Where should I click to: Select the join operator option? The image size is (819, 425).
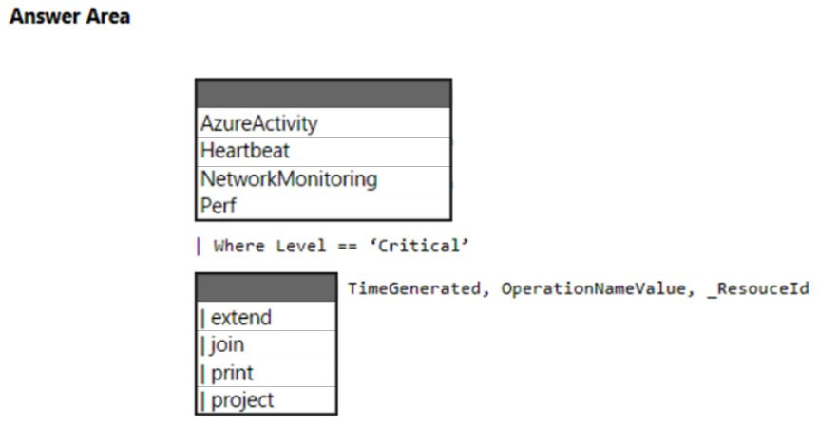coord(266,344)
